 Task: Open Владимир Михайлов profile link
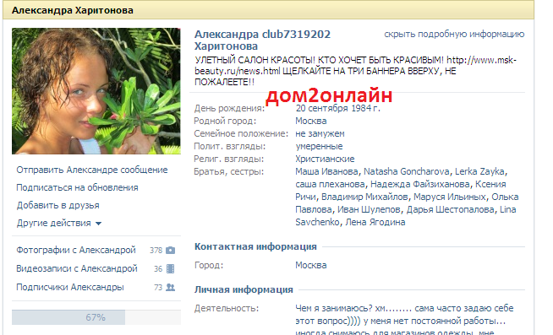click(x=364, y=197)
